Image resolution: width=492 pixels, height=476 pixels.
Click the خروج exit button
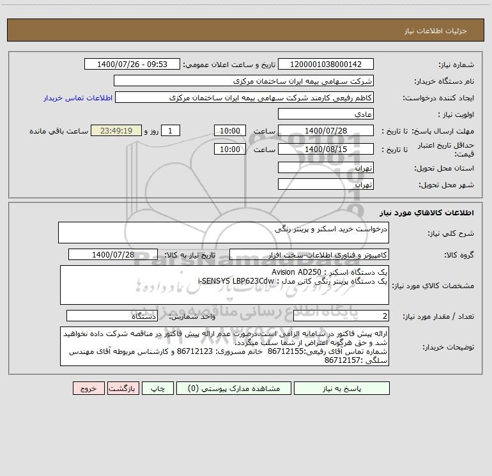(x=88, y=388)
